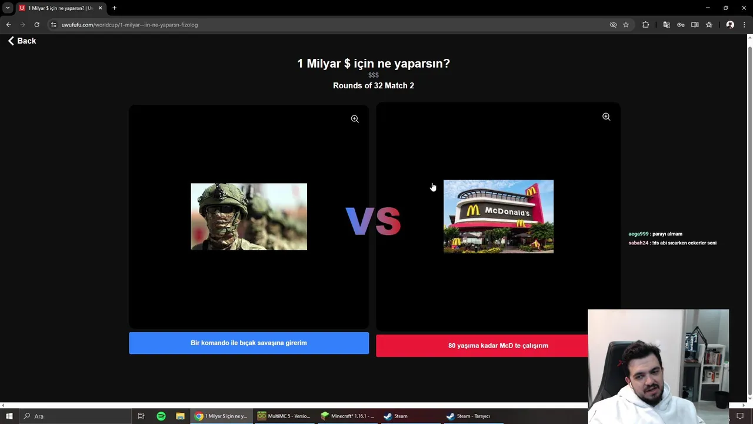Bookmark this page with star icon
The height and width of the screenshot is (424, 753).
click(626, 25)
